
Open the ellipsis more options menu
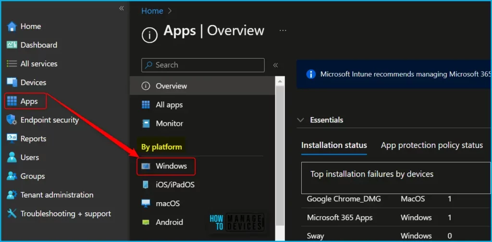tap(283, 30)
